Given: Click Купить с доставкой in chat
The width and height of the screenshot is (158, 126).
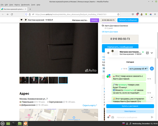Looking at the screenshot, I should 130,106.
